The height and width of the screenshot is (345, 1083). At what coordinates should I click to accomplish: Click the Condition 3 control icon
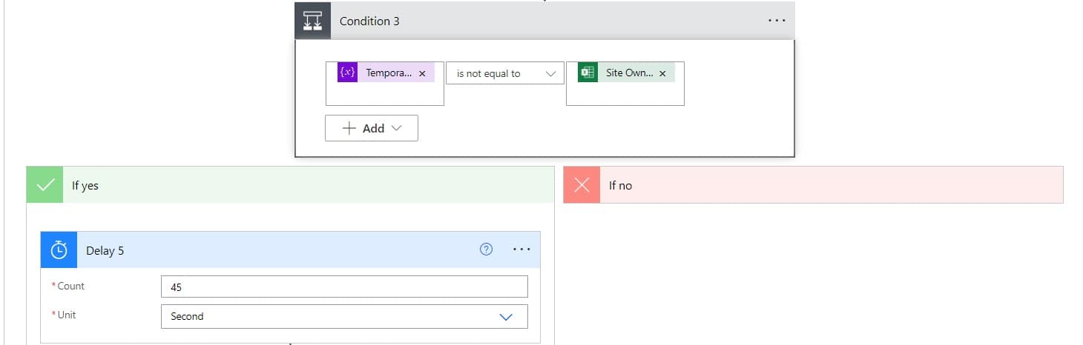click(x=313, y=21)
